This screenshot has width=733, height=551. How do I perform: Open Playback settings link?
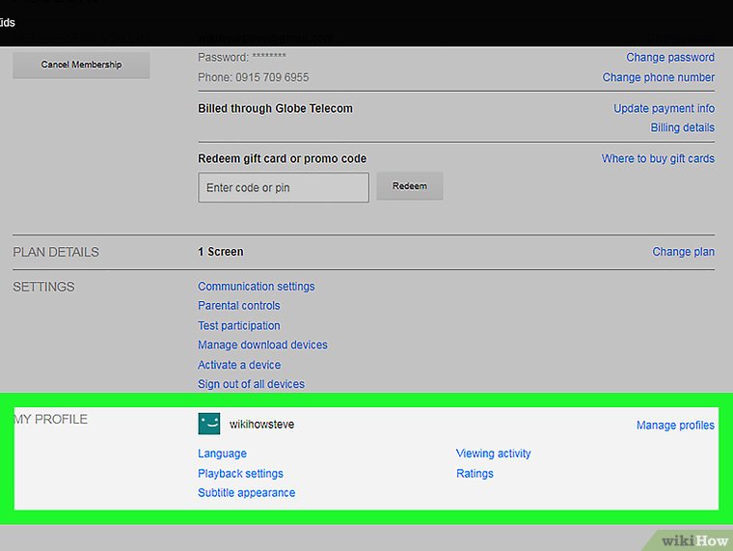(x=240, y=474)
